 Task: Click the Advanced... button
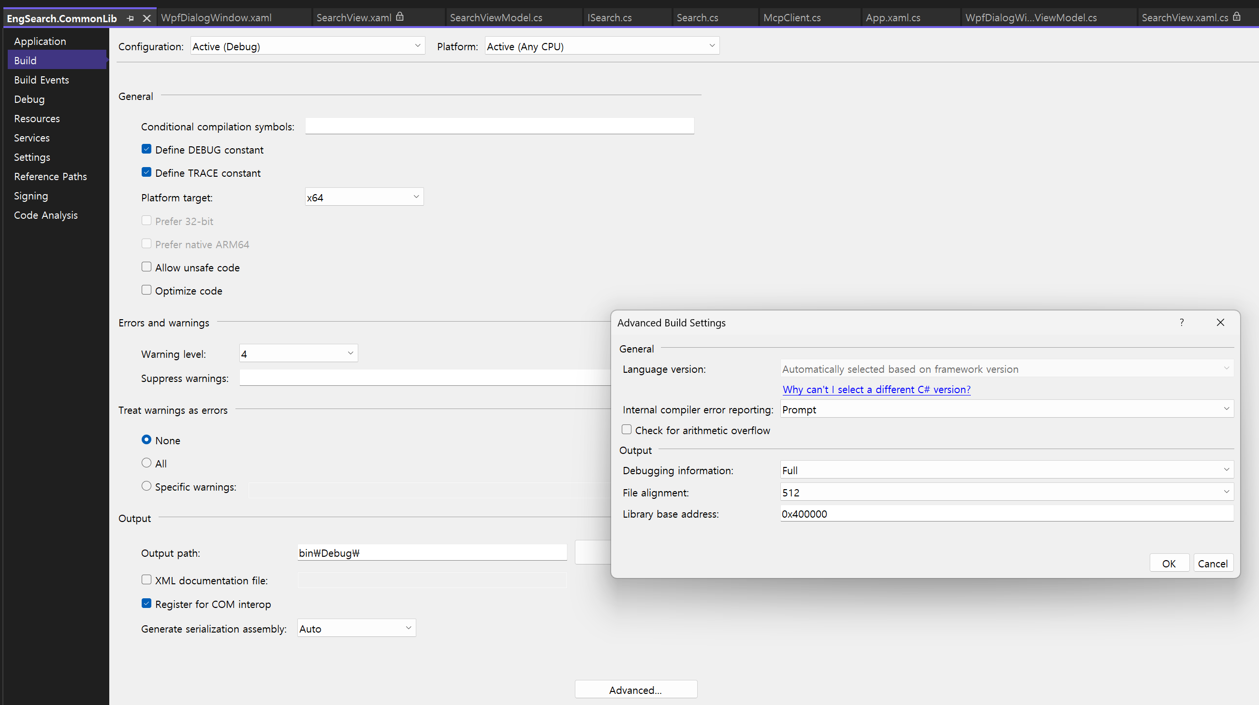click(635, 690)
